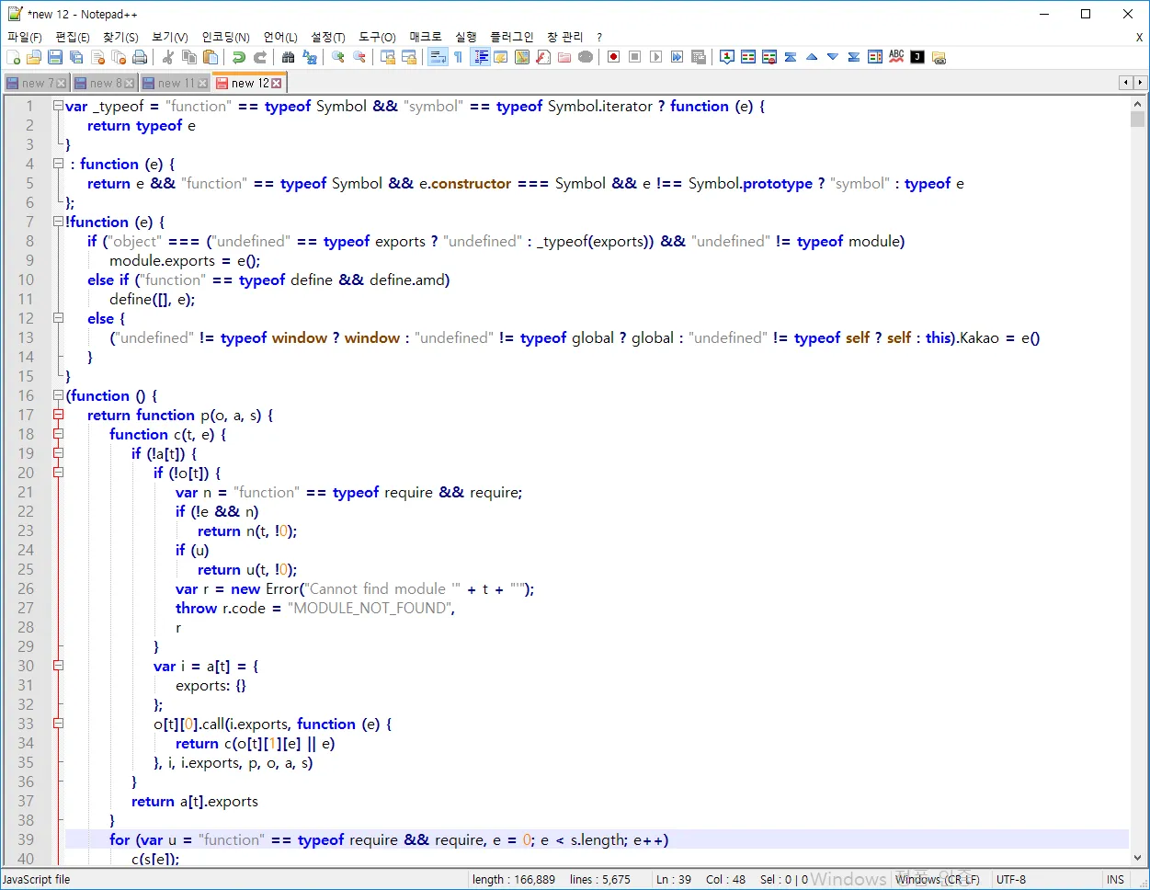1150x890 pixels.
Task: Click the macro playback icon
Action: tap(656, 57)
